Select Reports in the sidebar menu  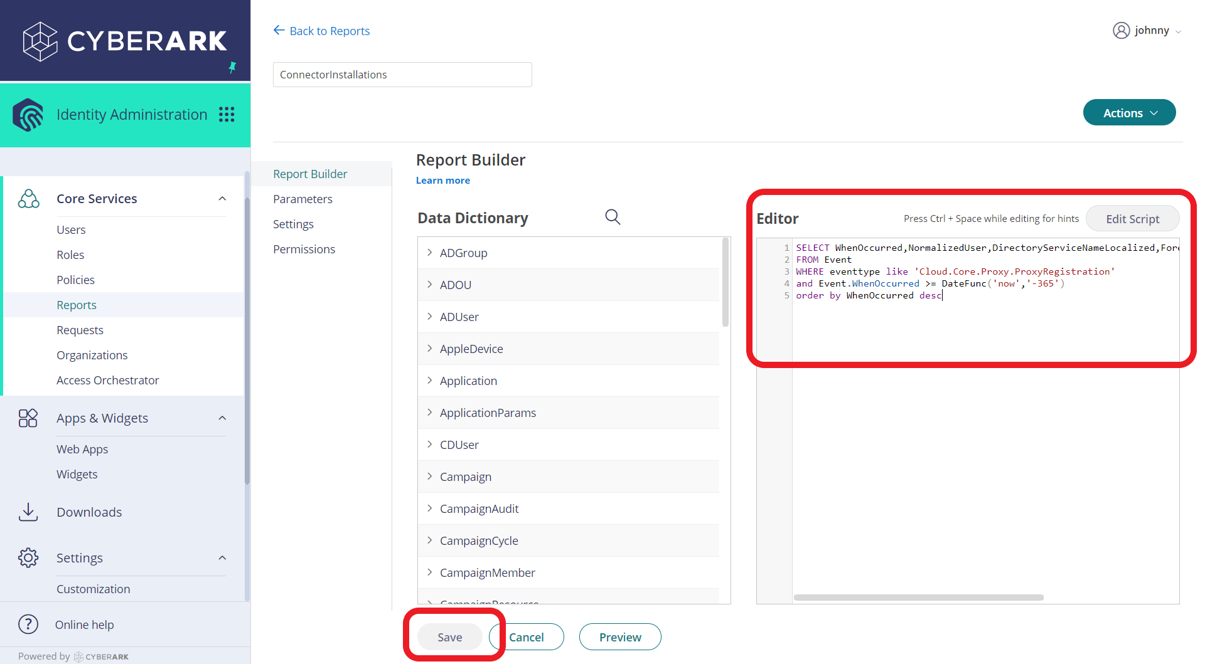[77, 305]
